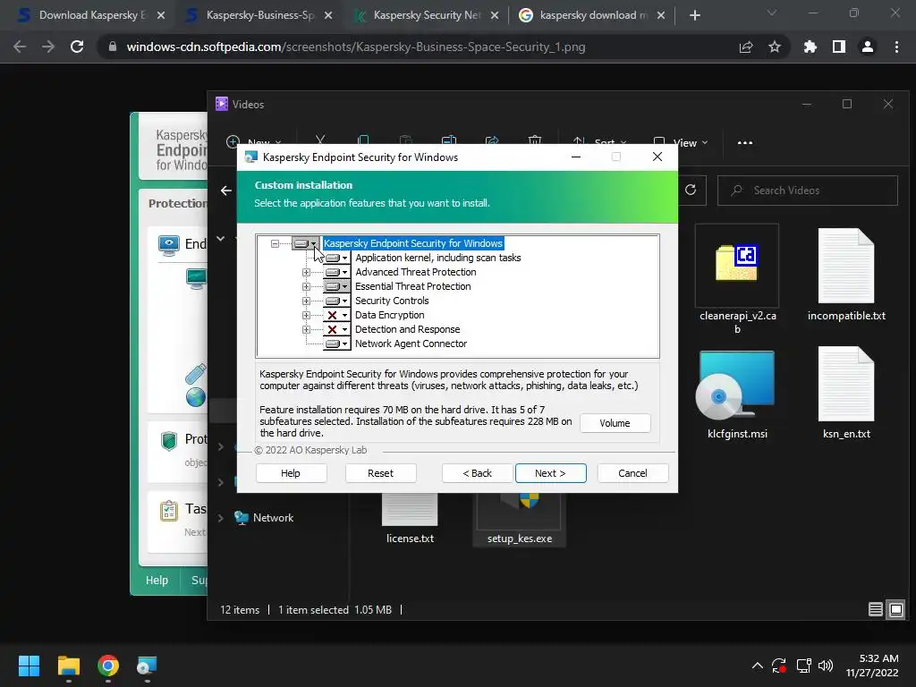Proceed with the Next button
The width and height of the screenshot is (916, 687).
click(x=550, y=473)
